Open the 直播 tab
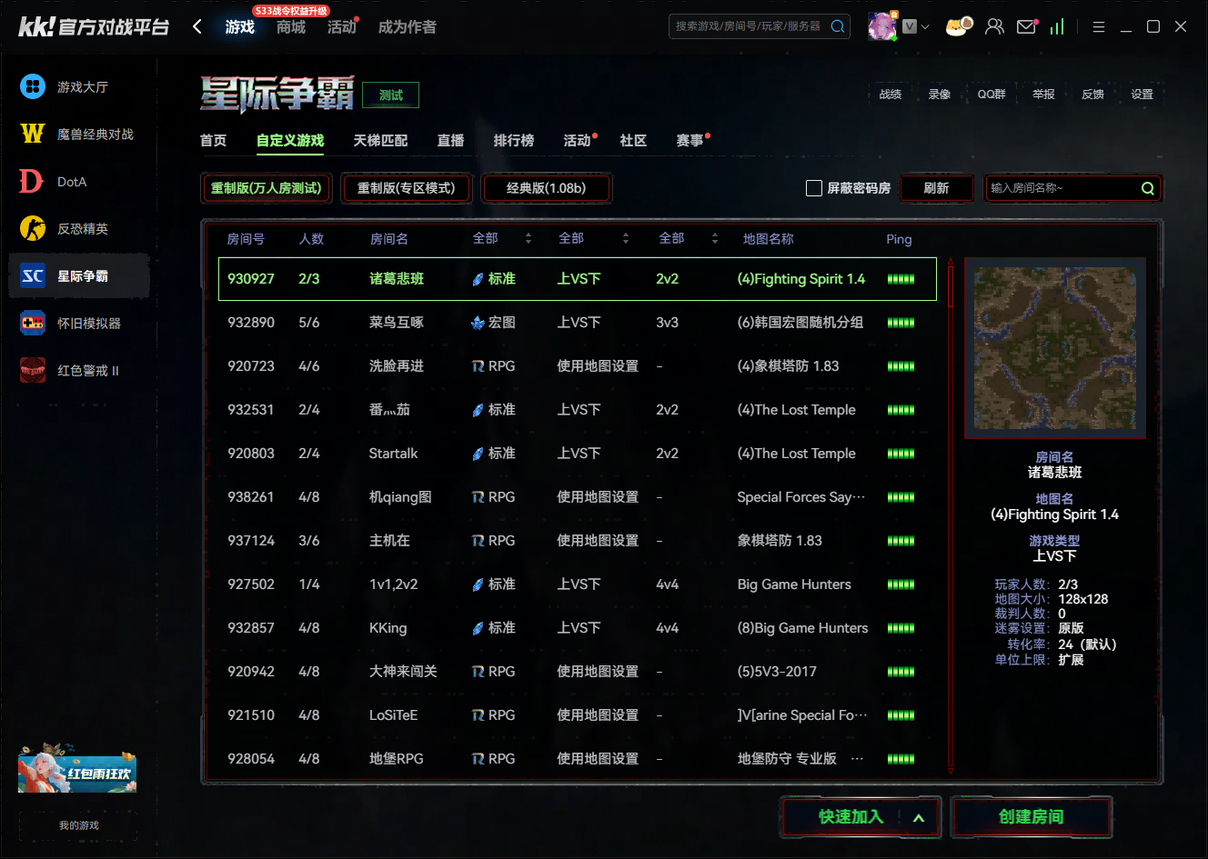 [x=450, y=140]
